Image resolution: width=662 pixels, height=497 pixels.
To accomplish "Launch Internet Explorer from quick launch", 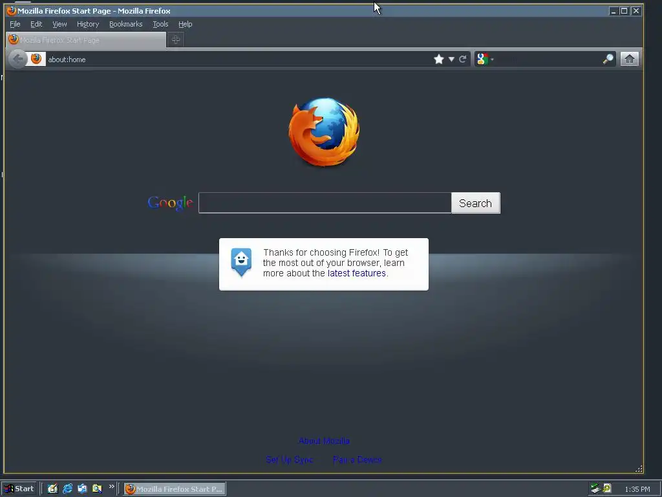I will click(67, 489).
